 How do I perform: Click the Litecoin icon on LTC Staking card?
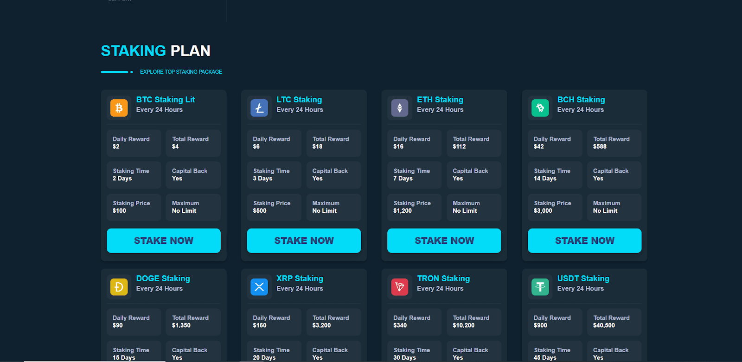259,108
